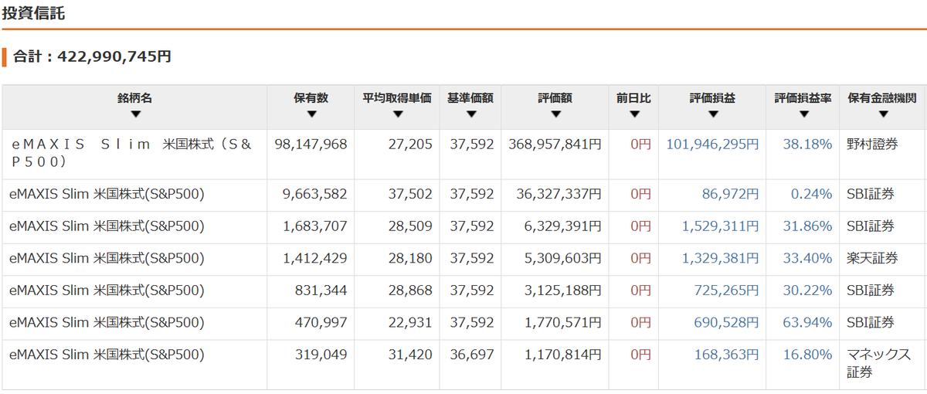Click average cost 37,502
Image resolution: width=927 pixels, height=394 pixels.
[x=410, y=195]
